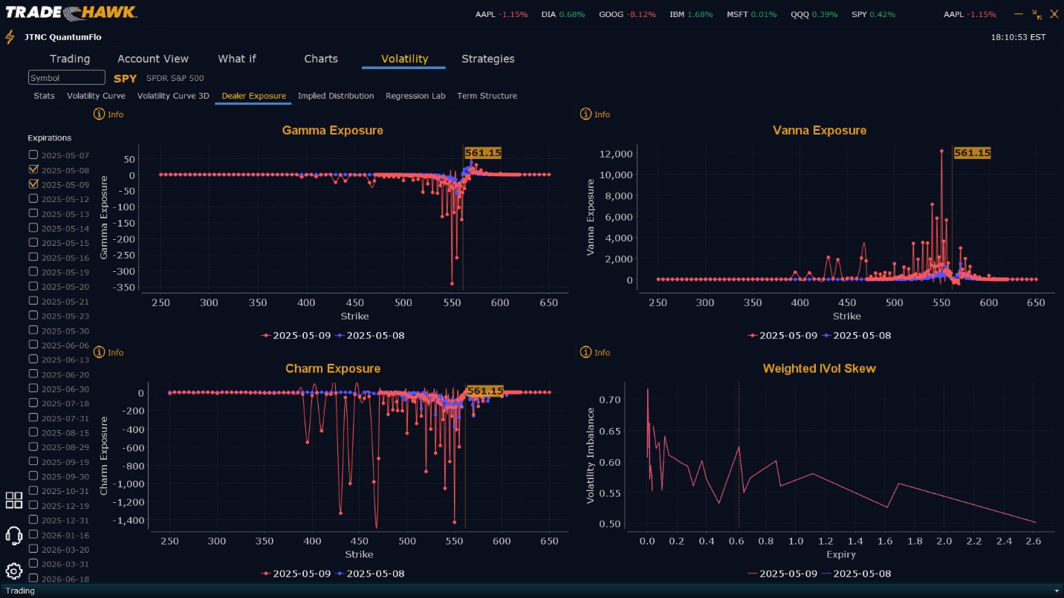
Task: Enable the 2025-05-16 expiration checkbox
Action: (33, 257)
